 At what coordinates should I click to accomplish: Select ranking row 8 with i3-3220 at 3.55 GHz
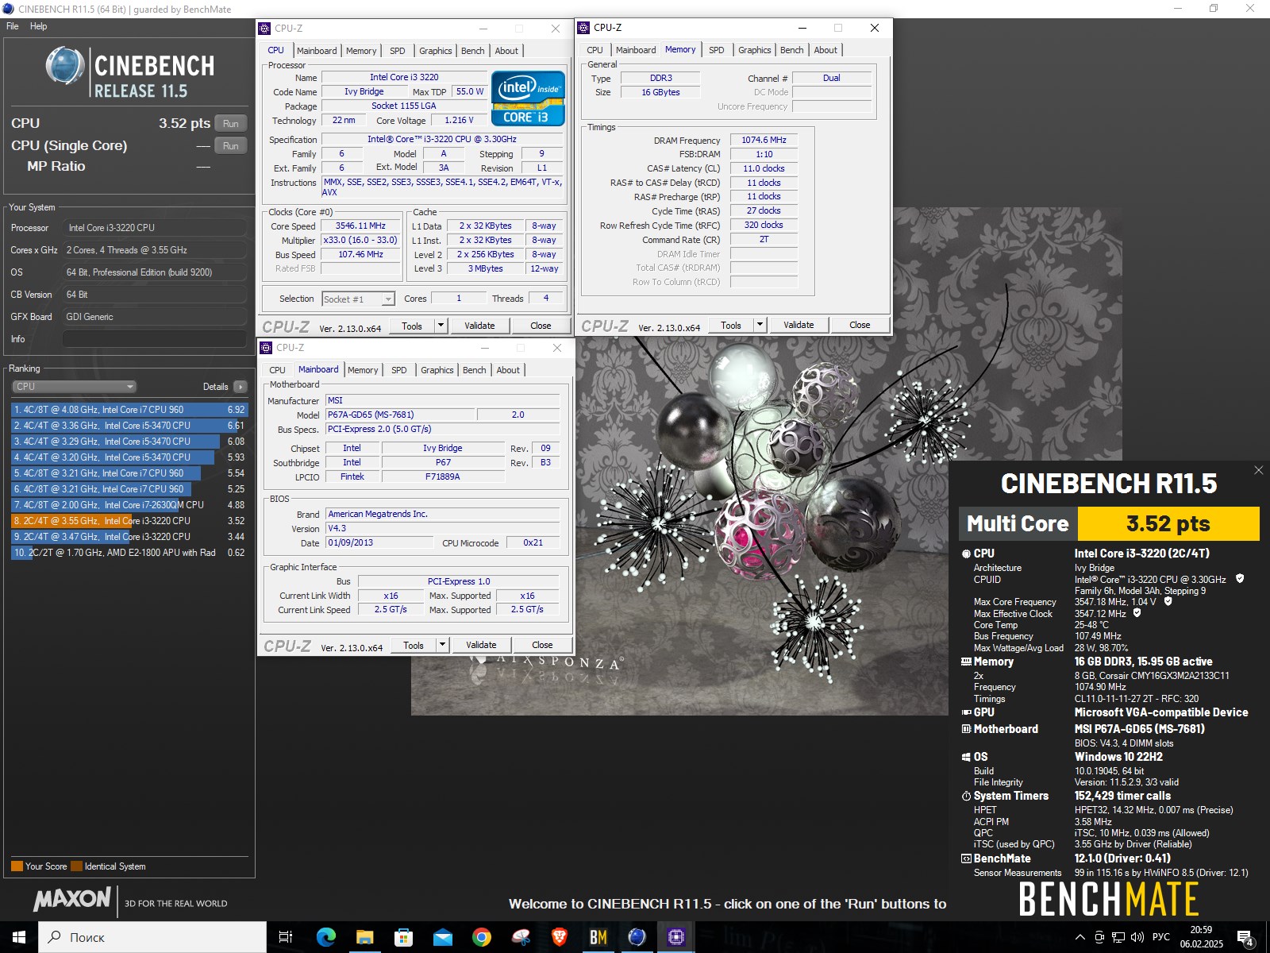point(129,521)
